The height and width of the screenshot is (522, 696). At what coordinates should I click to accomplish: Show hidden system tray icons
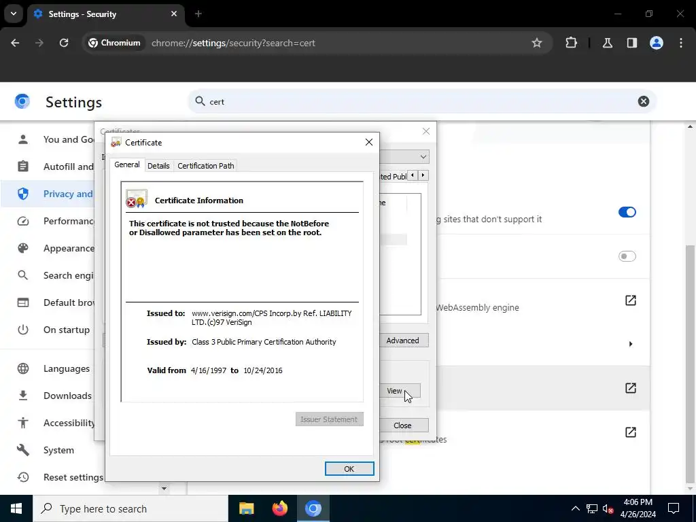[575, 508]
